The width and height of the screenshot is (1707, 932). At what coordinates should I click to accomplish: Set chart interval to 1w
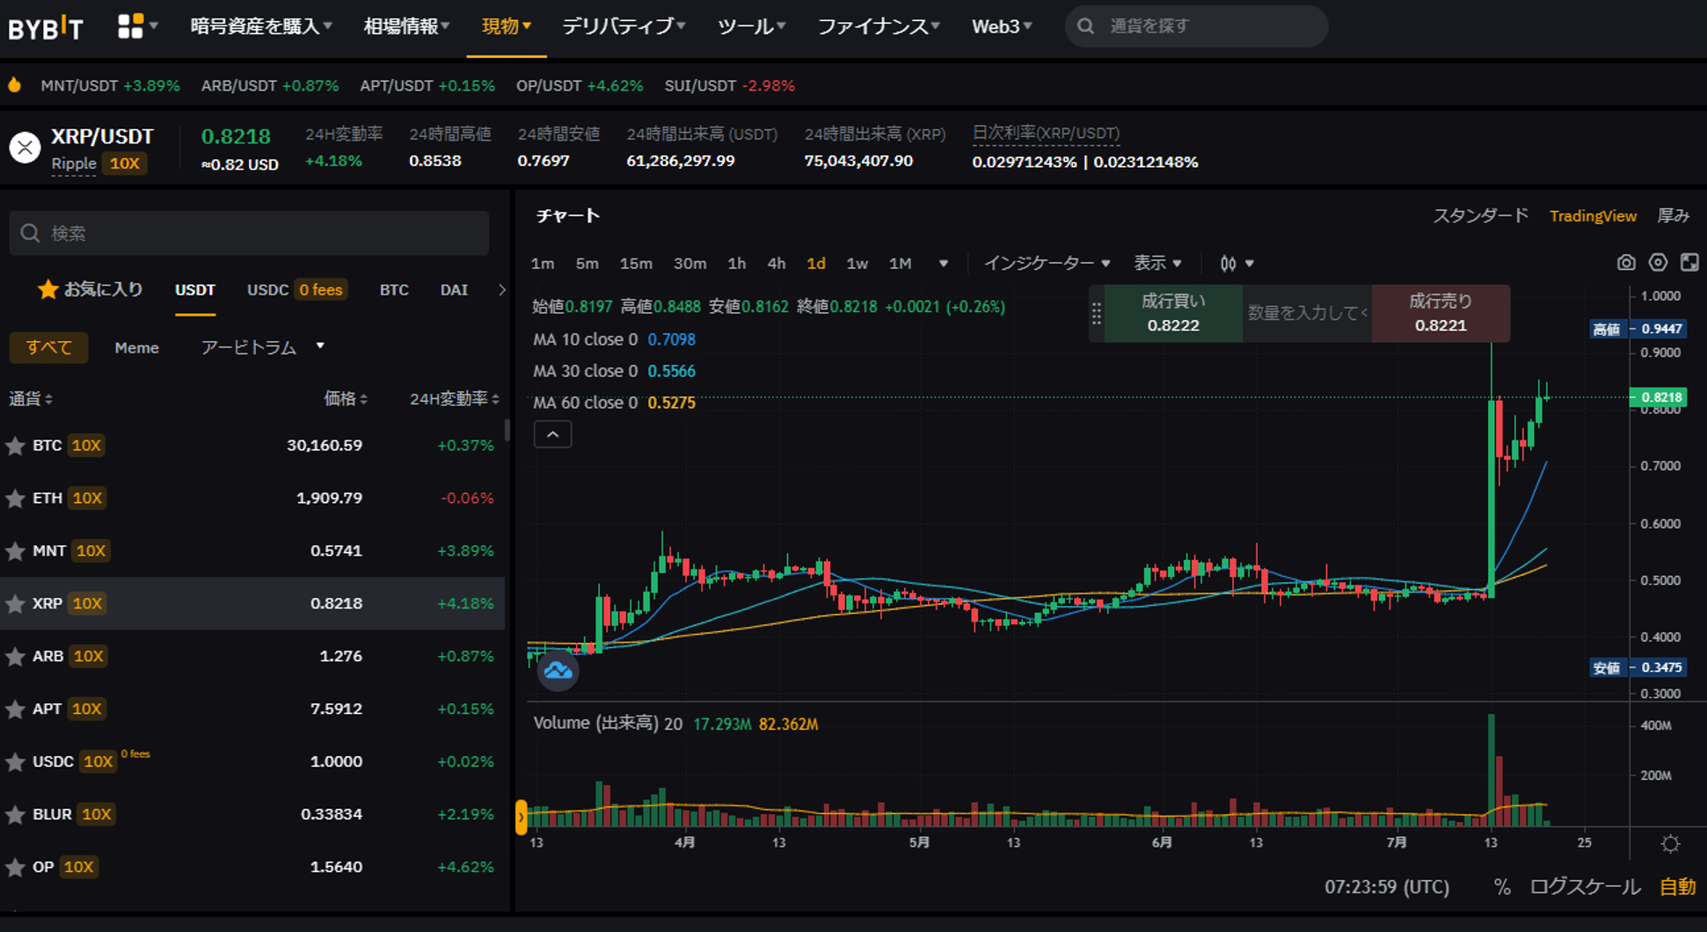(857, 264)
